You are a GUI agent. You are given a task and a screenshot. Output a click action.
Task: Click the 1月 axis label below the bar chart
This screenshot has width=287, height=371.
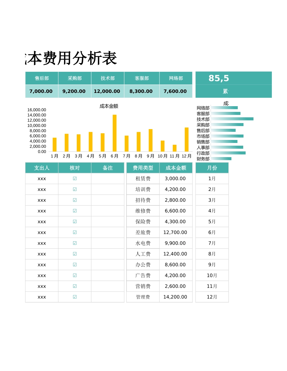(54, 156)
